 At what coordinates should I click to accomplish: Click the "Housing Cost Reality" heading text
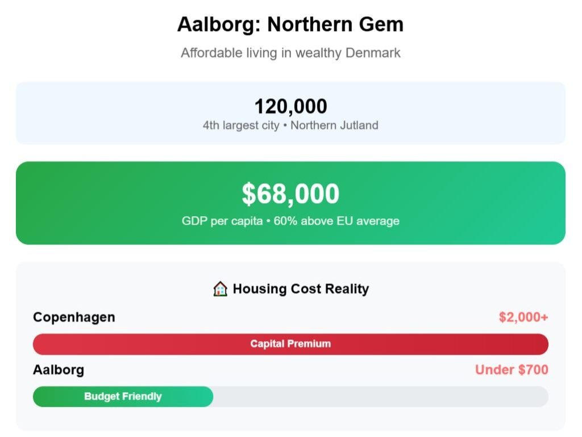(301, 289)
